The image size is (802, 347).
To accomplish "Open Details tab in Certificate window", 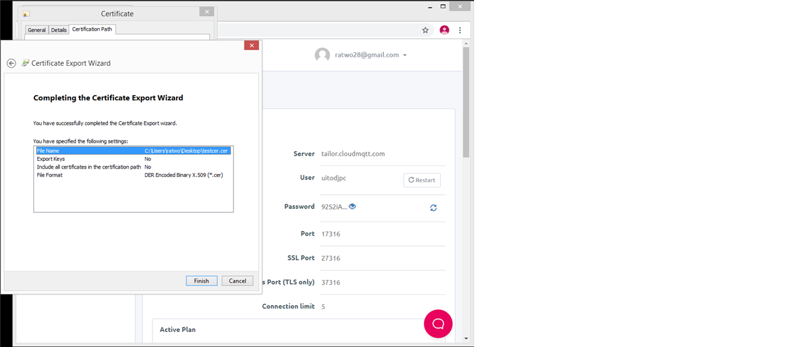I will point(59,30).
